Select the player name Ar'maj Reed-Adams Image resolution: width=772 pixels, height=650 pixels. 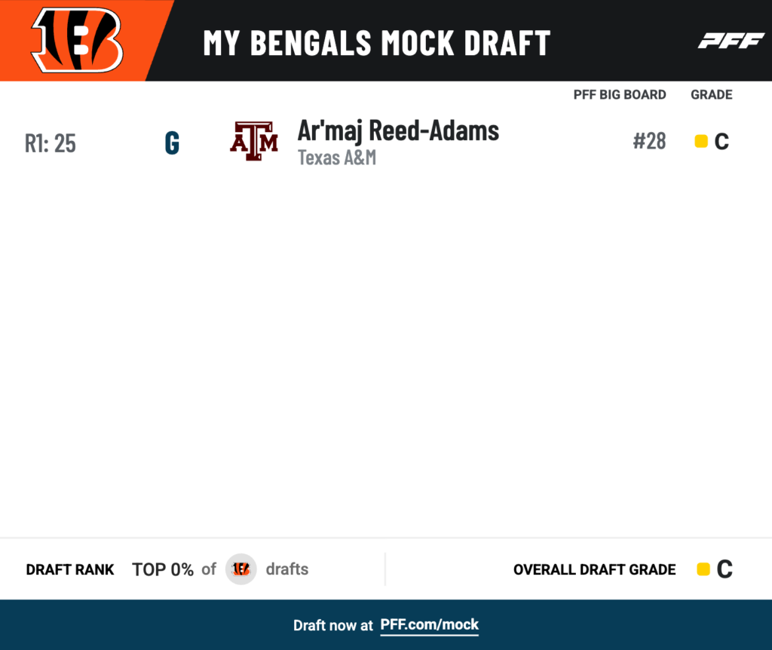[x=398, y=131]
